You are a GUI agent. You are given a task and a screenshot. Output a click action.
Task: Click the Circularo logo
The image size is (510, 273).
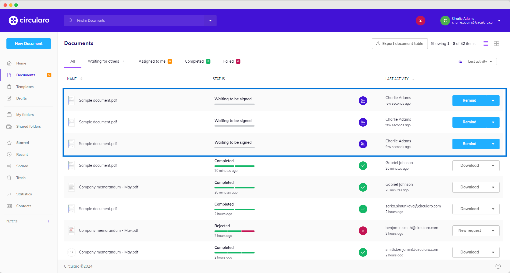pos(29,20)
